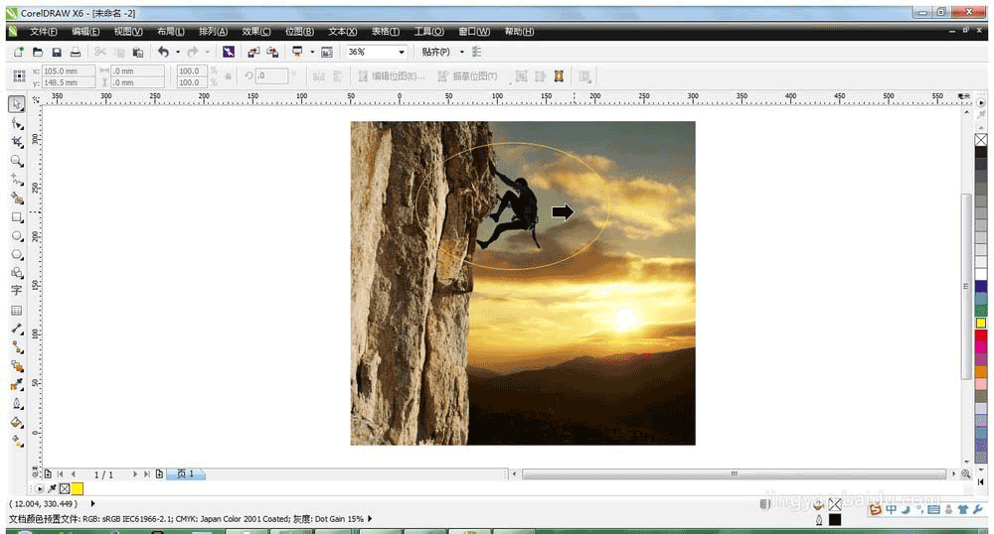994x534 pixels.
Task: Pick the yellow swatch in color palette
Action: coord(981,324)
